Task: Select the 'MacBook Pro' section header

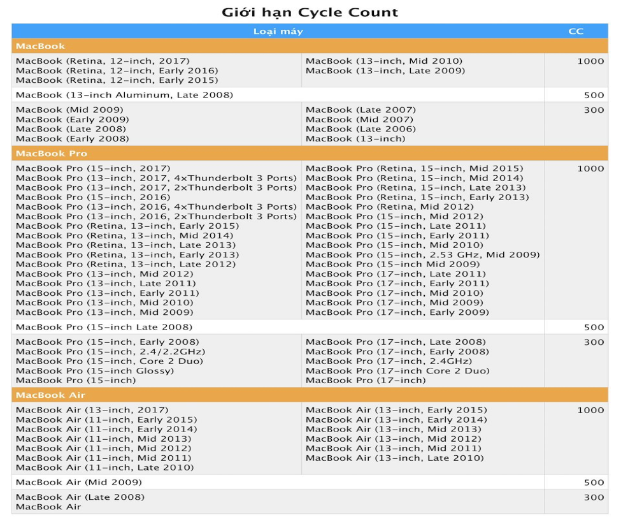Action: [x=310, y=154]
